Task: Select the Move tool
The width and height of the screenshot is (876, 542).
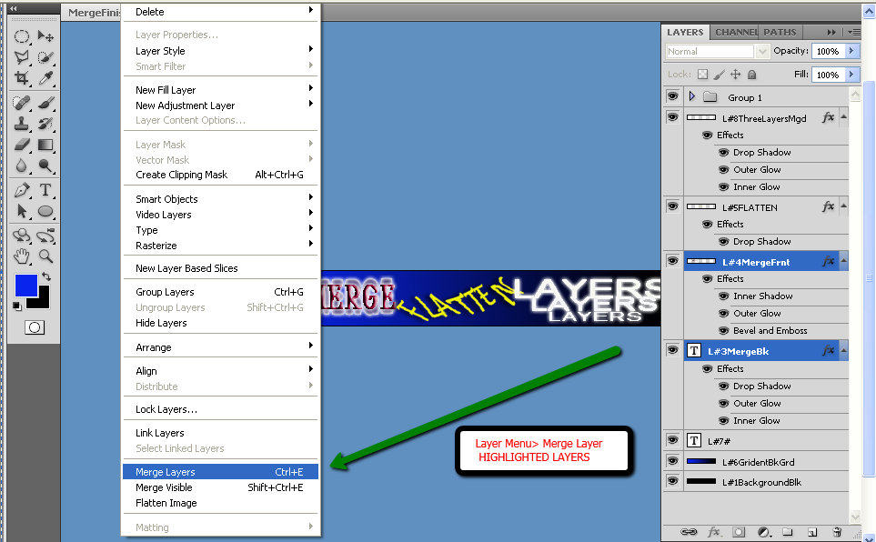Action: [x=44, y=35]
